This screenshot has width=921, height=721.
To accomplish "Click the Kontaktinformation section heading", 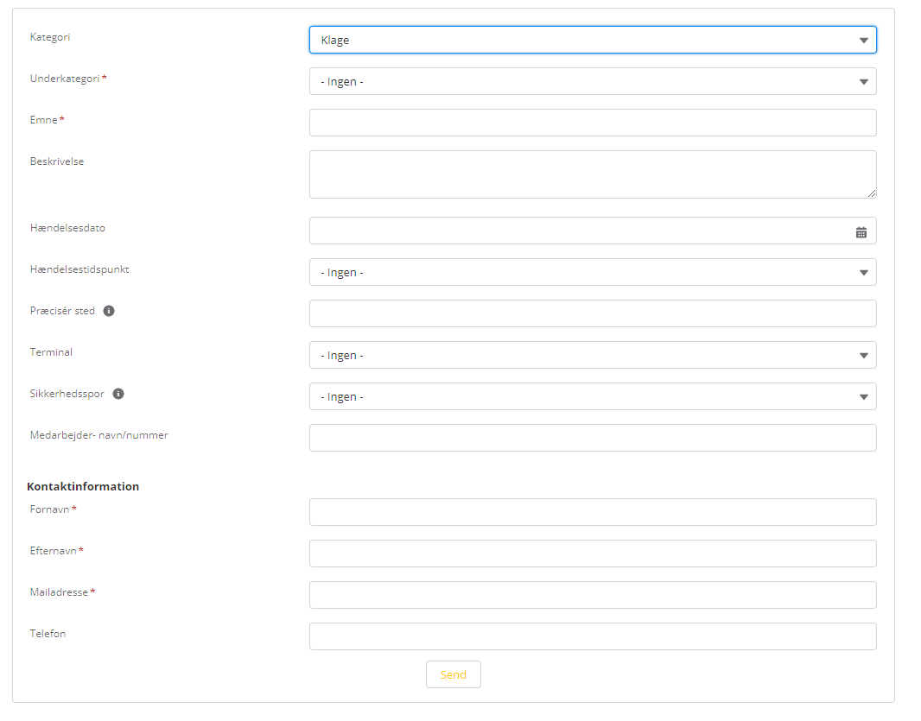I will click(x=83, y=486).
